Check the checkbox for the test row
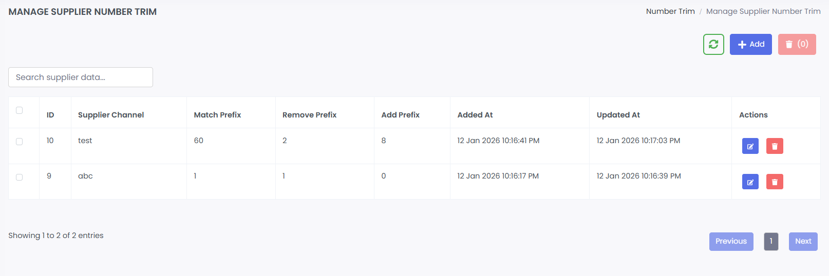829x276 pixels. point(20,142)
